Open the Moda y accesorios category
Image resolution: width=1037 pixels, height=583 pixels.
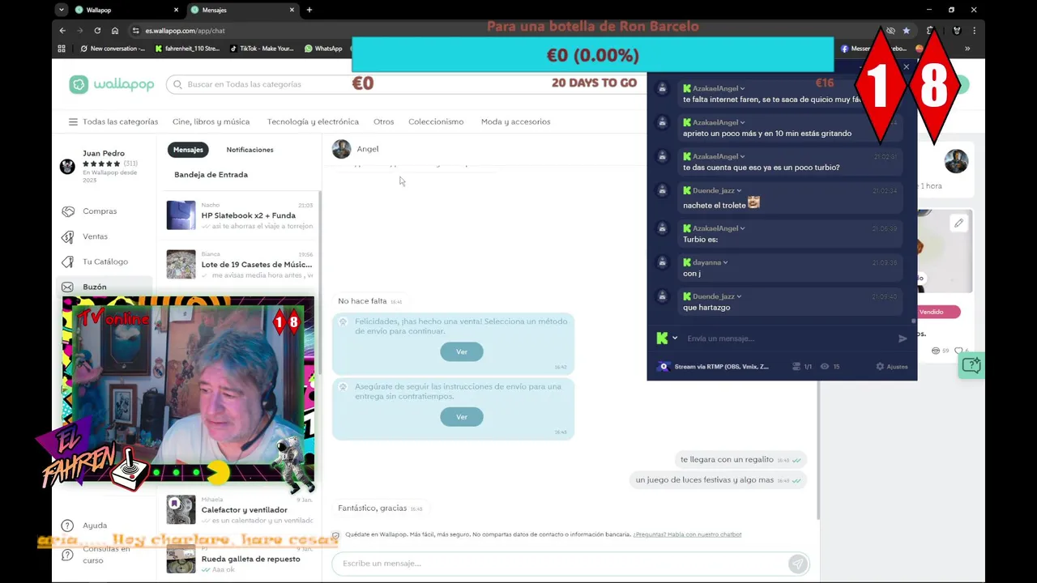515,121
